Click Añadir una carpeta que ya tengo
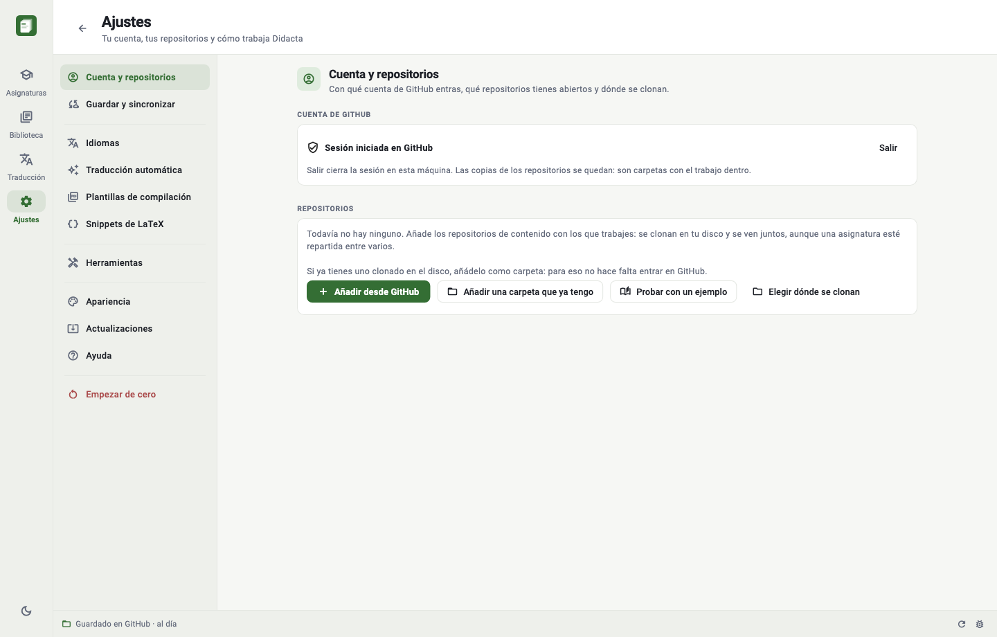Image resolution: width=997 pixels, height=637 pixels. pyautogui.click(x=520, y=291)
